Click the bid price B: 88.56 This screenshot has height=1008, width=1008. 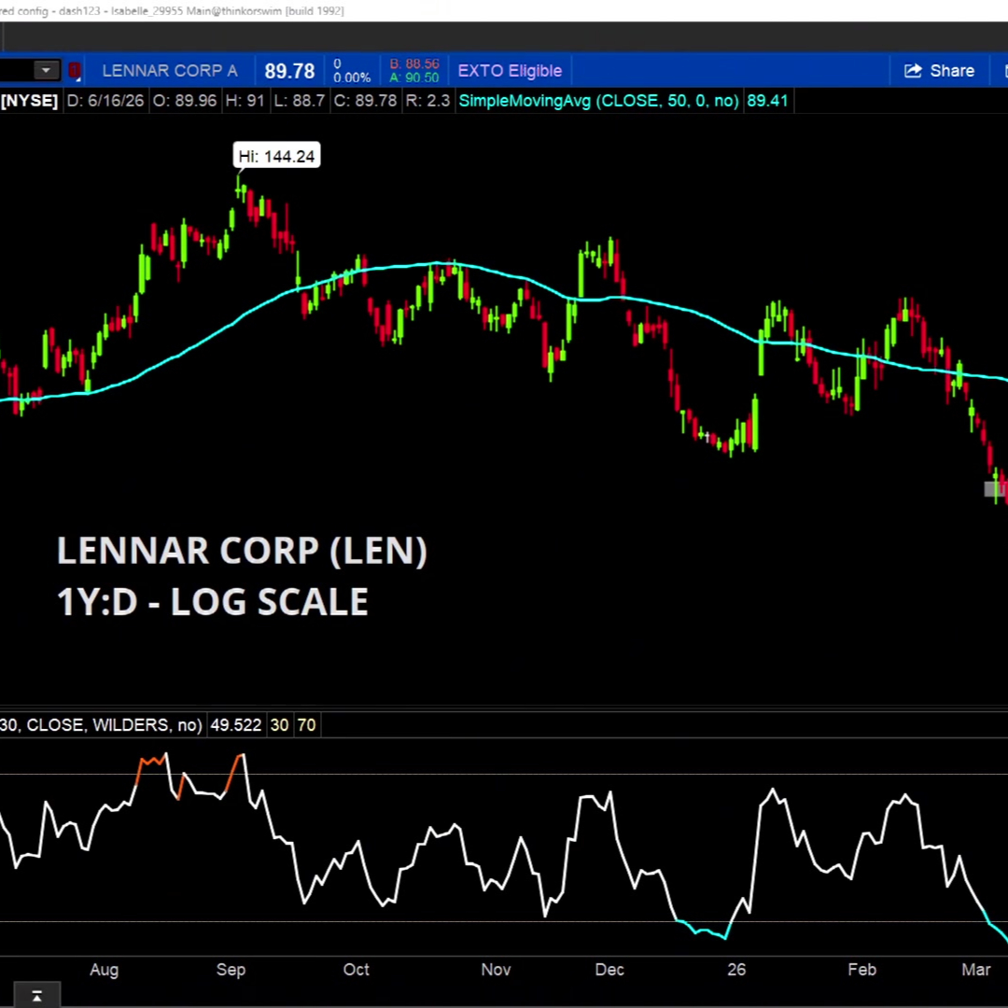pos(414,64)
